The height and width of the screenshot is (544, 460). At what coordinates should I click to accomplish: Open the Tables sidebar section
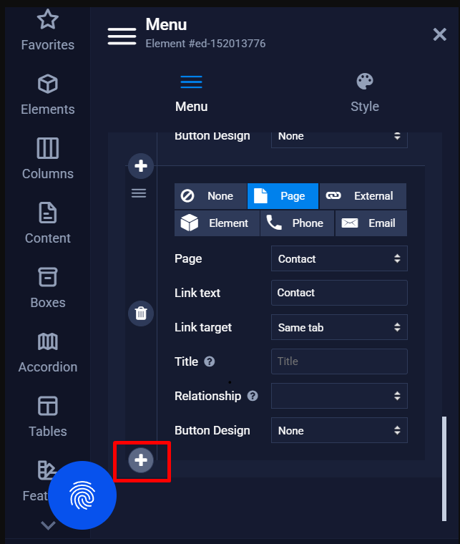click(x=47, y=417)
